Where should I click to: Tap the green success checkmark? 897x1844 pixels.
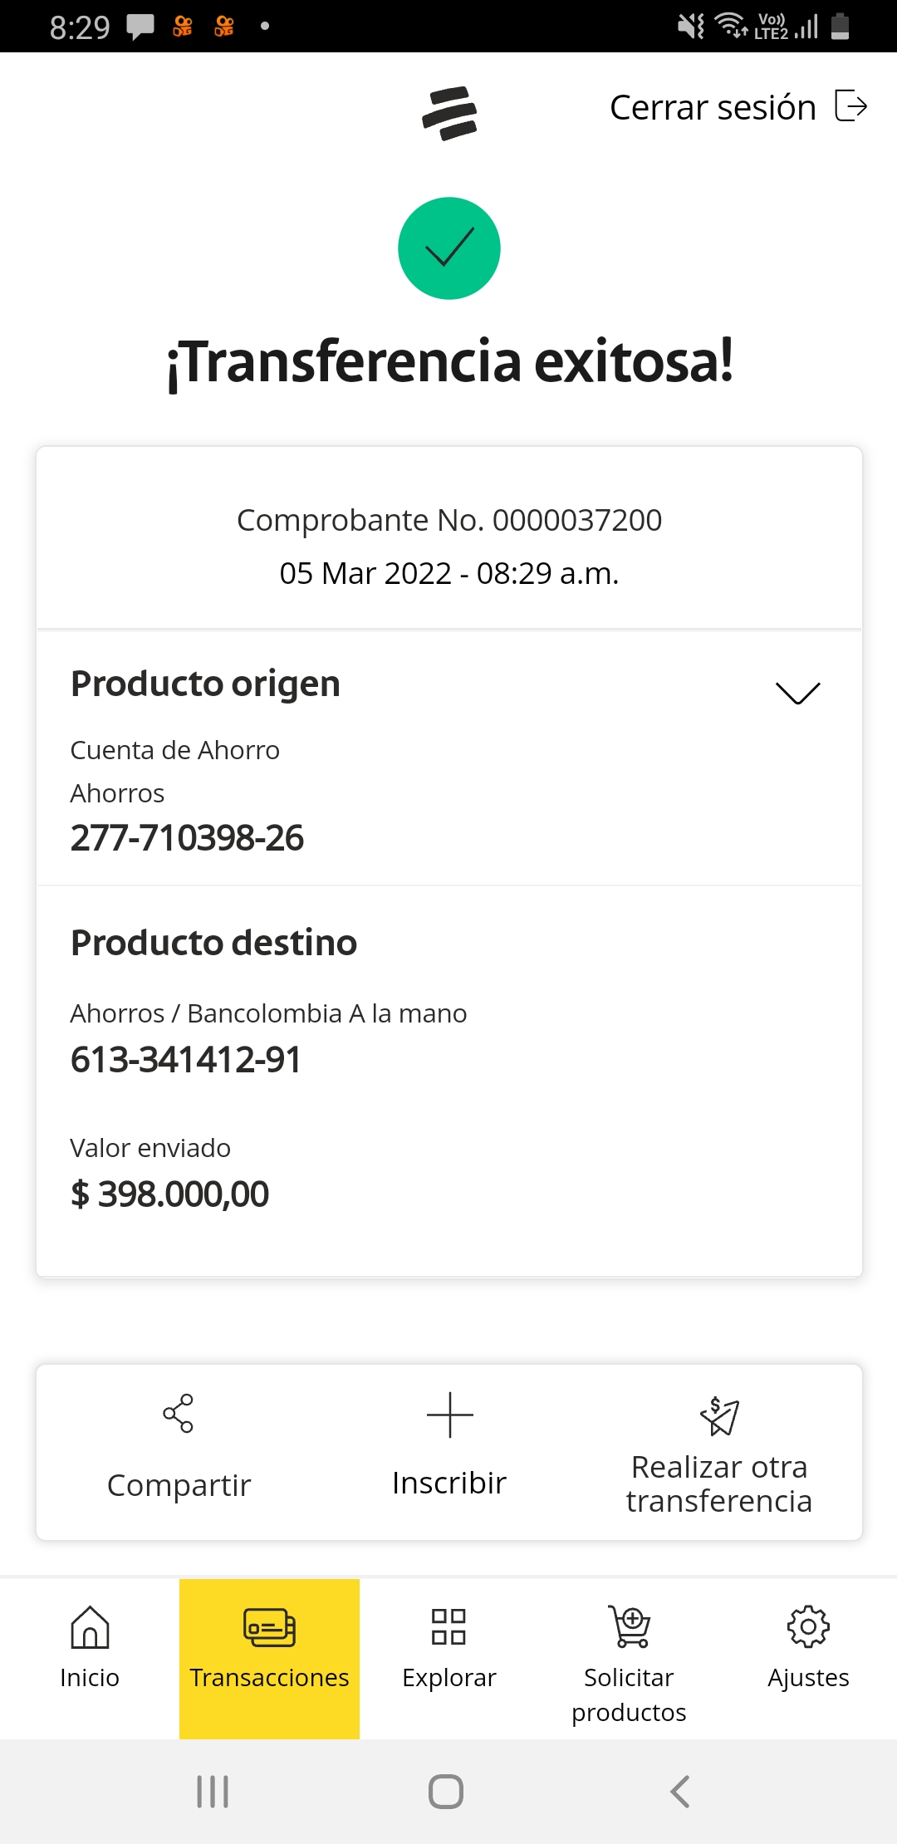tap(449, 248)
